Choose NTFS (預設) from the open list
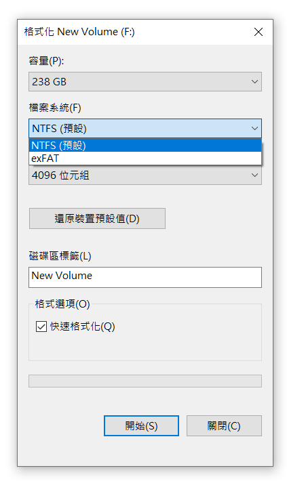 pos(145,146)
